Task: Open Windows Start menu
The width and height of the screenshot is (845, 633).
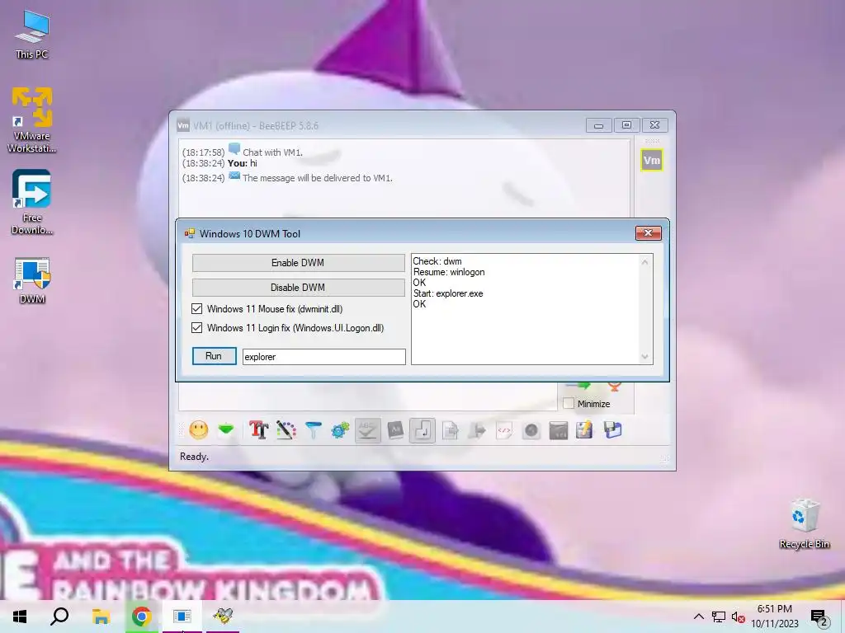Action: tap(20, 617)
